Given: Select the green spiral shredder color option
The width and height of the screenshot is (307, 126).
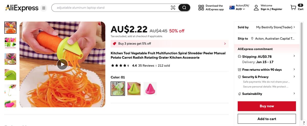Looking at the screenshot, I should 134,88.
